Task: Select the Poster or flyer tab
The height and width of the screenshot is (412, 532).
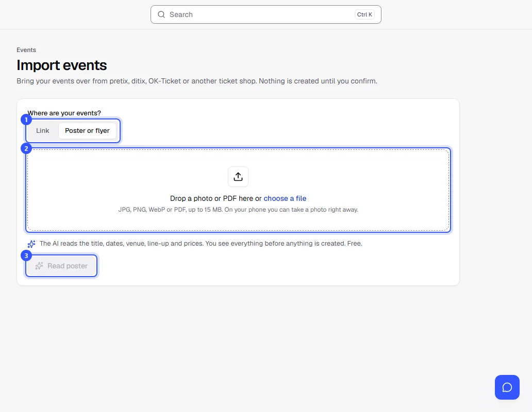Action: click(87, 131)
